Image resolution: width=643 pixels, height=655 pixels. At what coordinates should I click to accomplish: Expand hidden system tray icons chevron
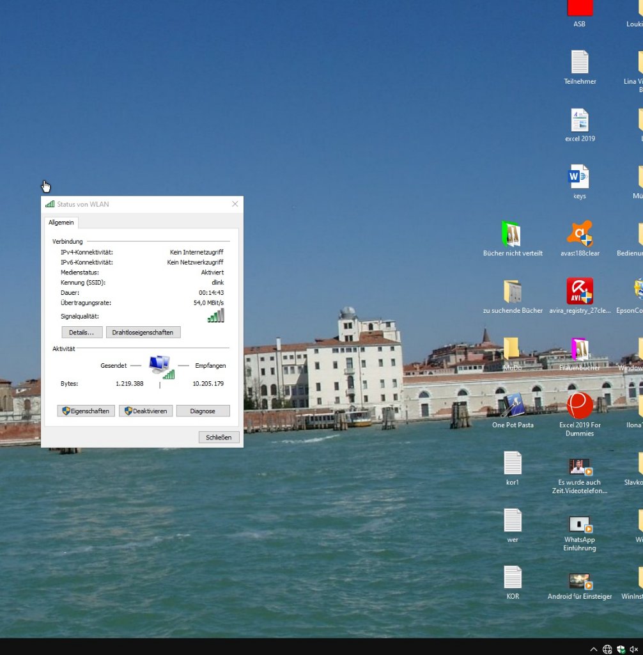click(x=593, y=649)
